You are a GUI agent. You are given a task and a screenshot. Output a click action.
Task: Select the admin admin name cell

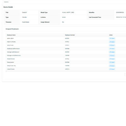[10, 38]
